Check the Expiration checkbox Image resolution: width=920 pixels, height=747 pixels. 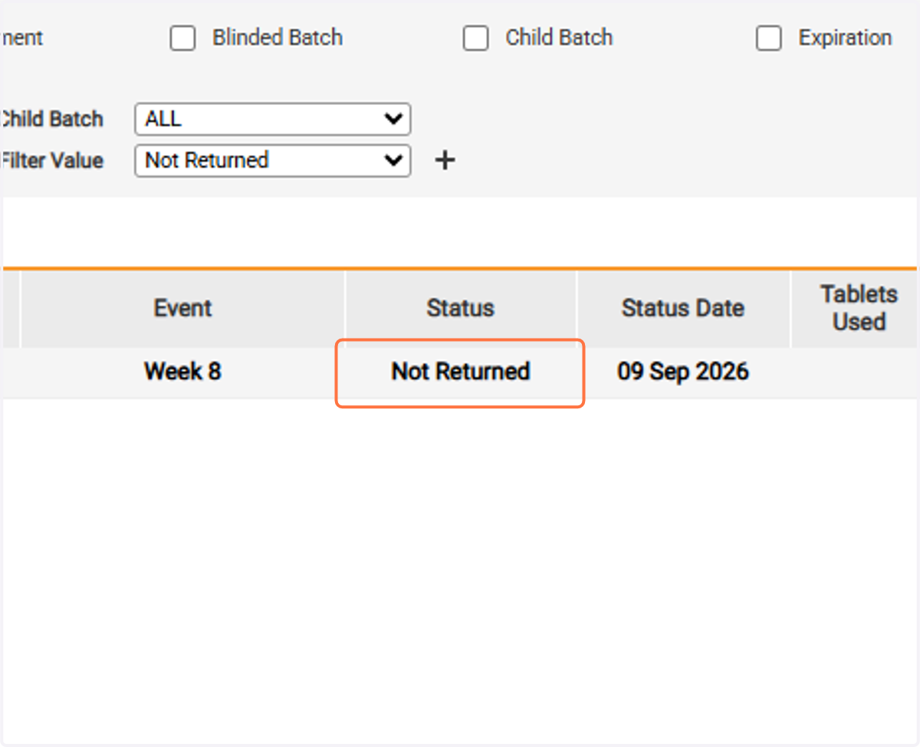click(x=769, y=38)
